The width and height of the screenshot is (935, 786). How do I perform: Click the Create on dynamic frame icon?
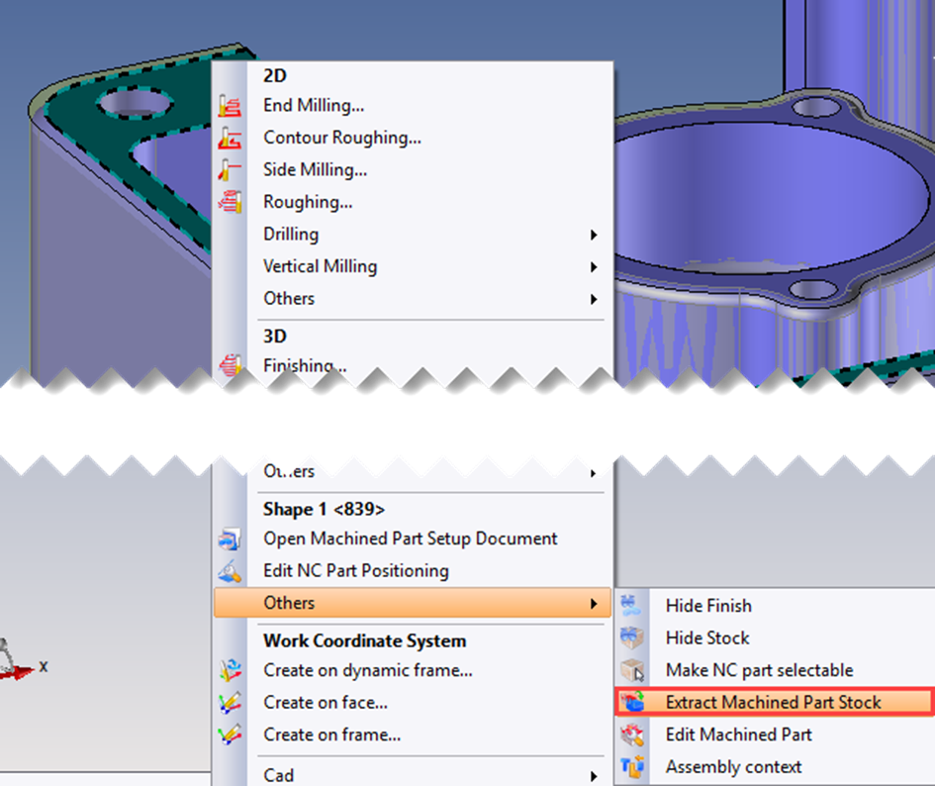coord(230,671)
